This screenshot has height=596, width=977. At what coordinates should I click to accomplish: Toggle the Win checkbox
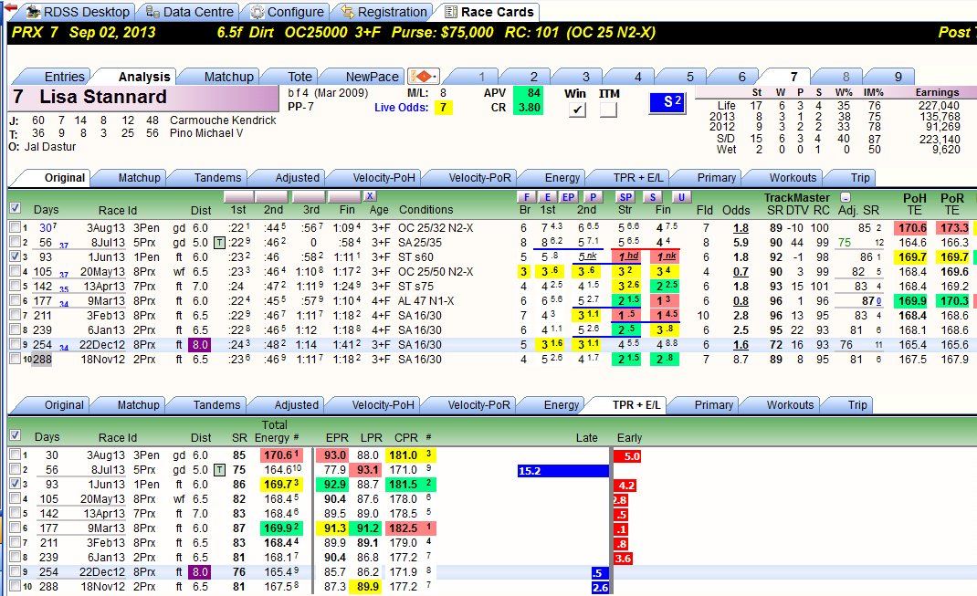(x=578, y=110)
